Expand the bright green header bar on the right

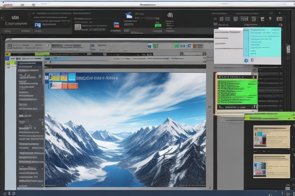tap(269, 116)
